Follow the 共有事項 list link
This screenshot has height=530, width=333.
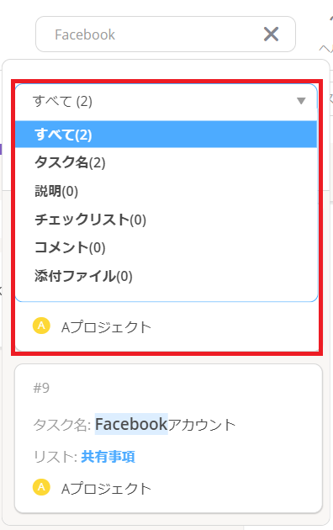[x=108, y=457]
